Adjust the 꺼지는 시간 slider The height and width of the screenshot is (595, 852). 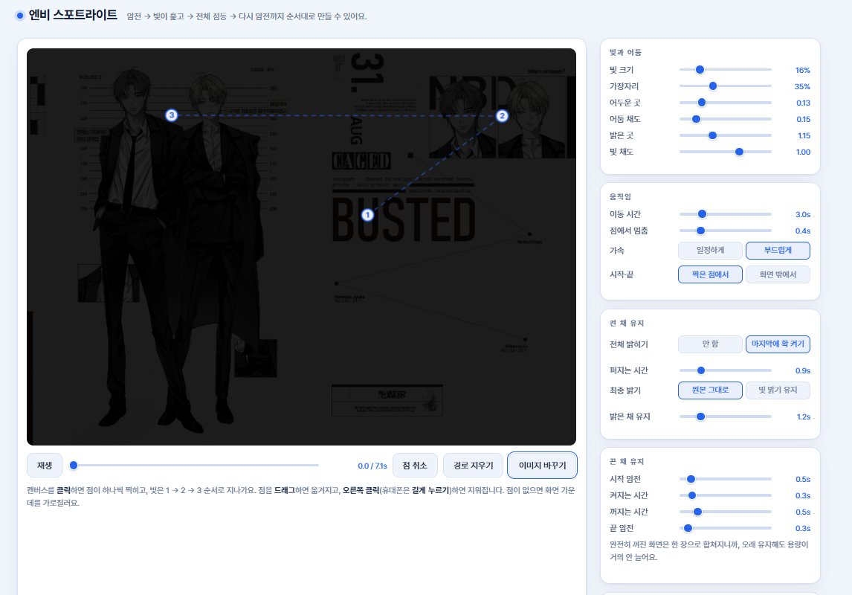point(726,511)
